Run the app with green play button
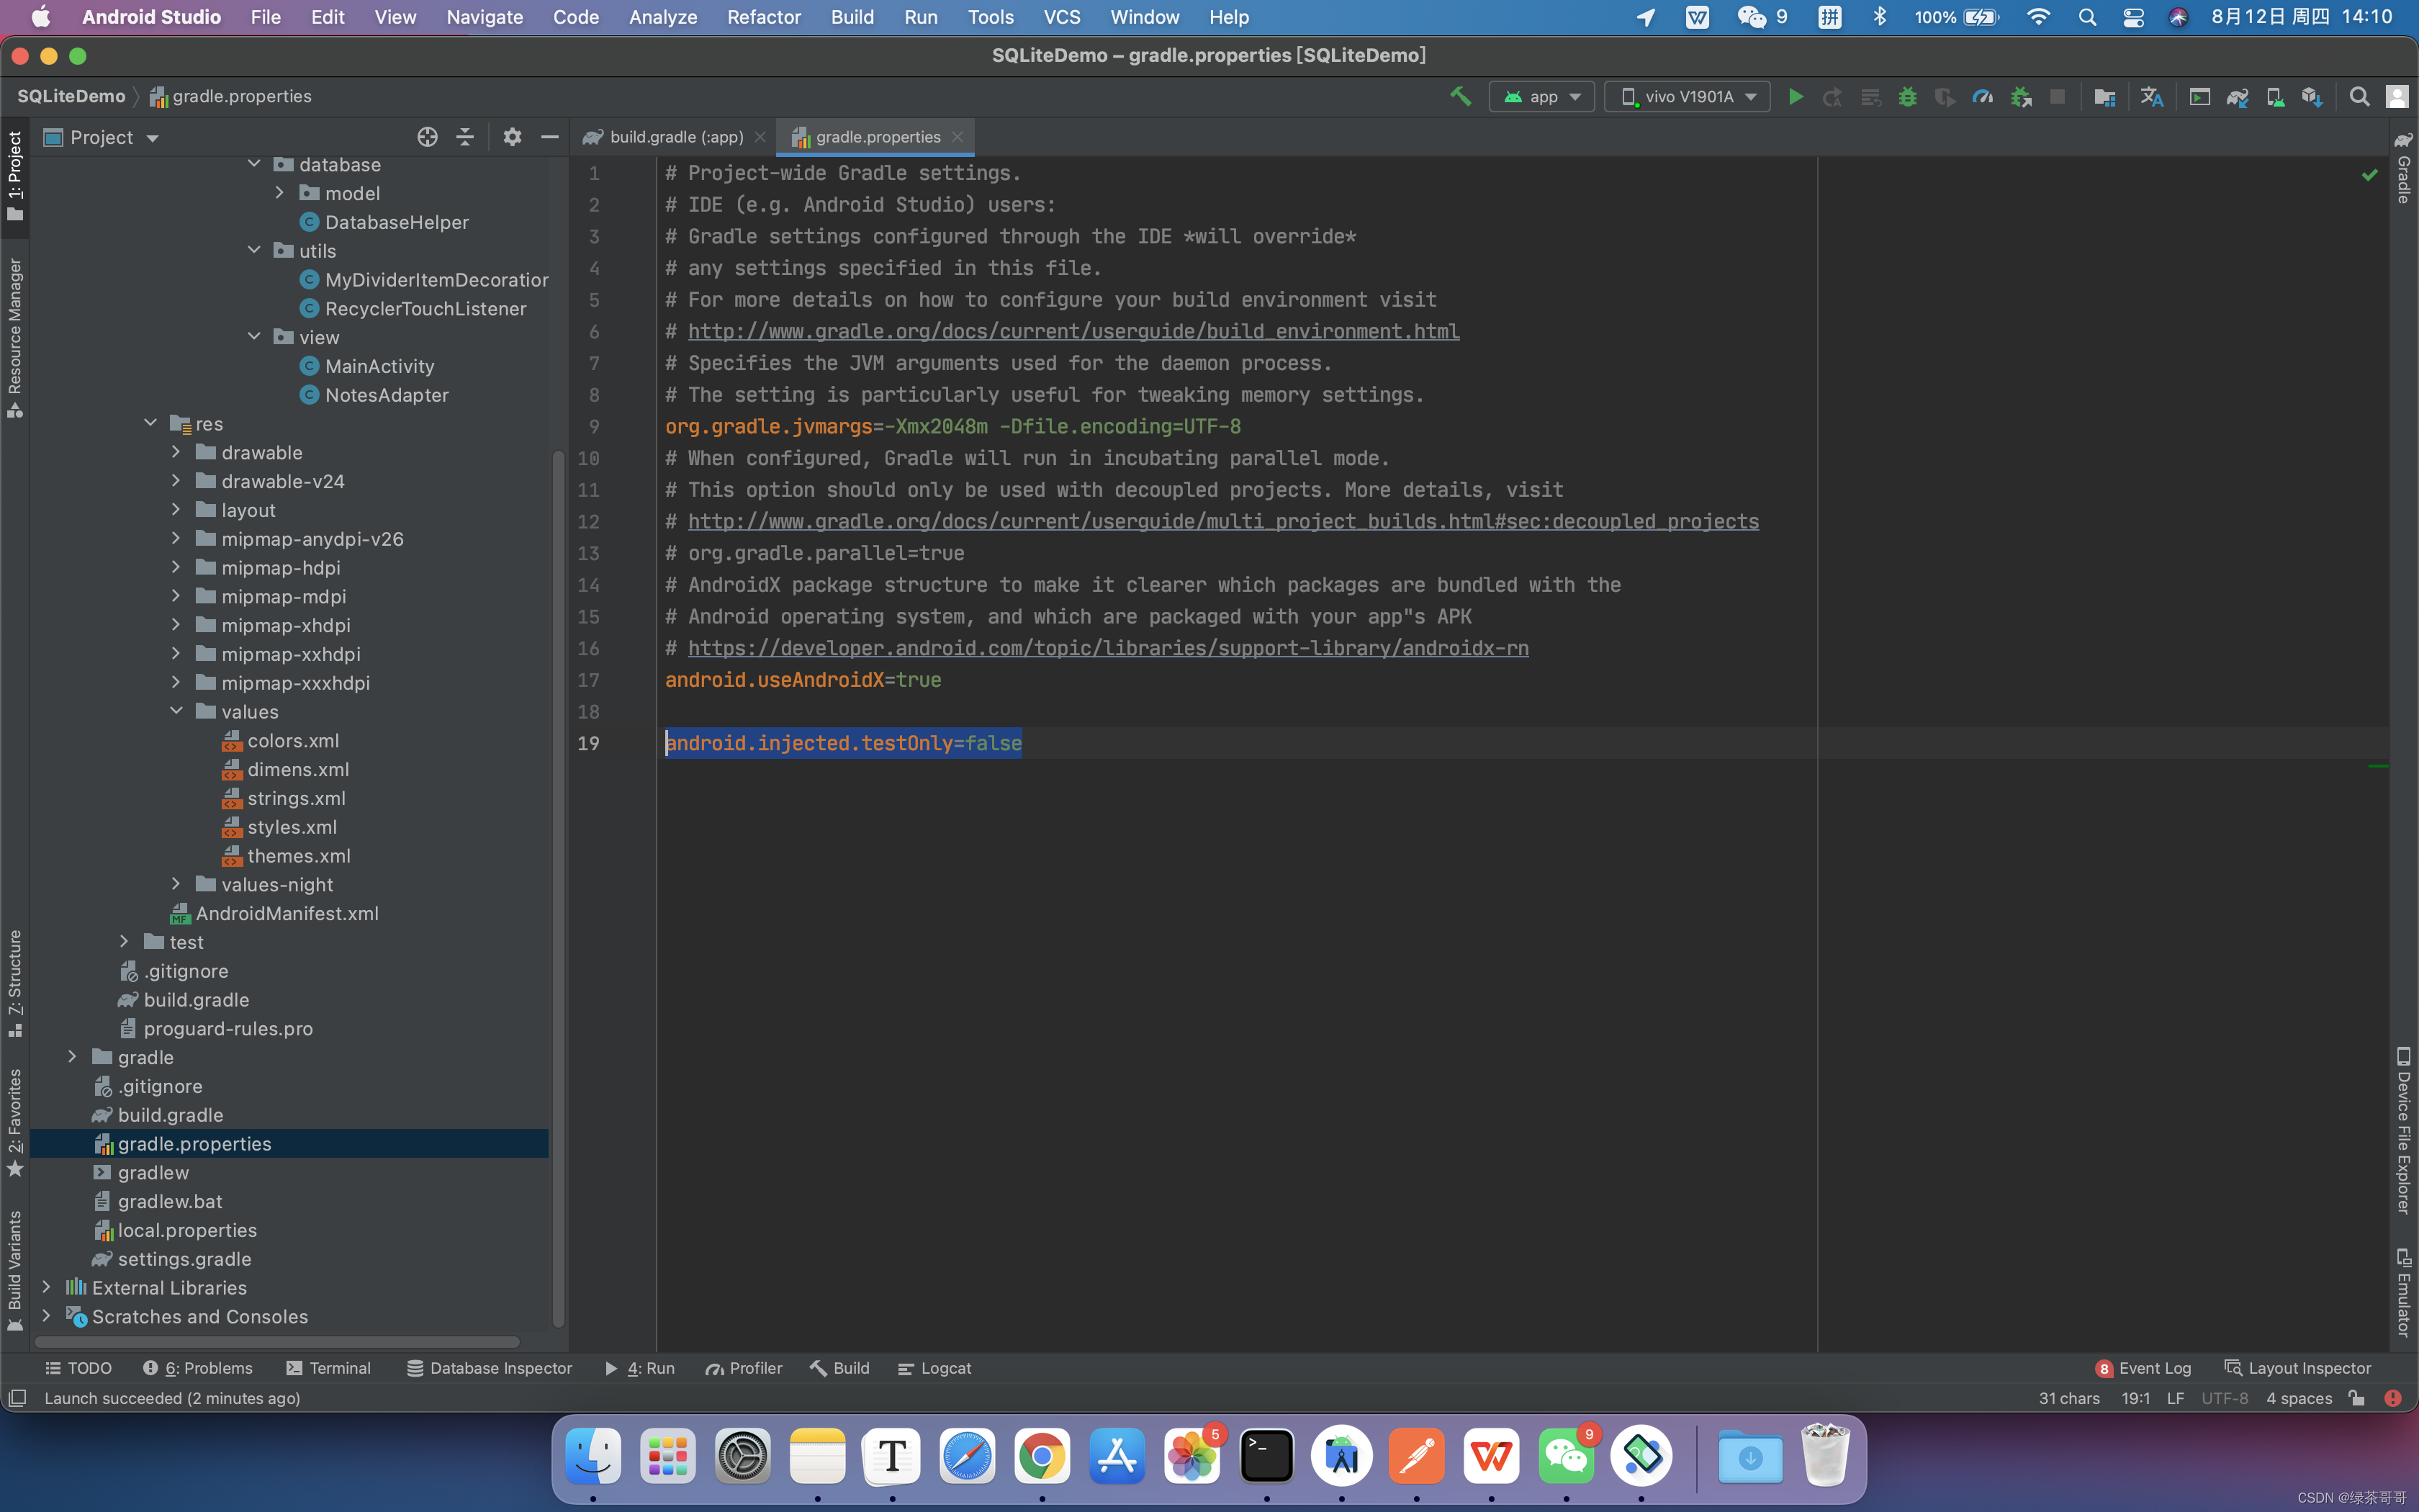This screenshot has height=1512, width=2419. 1796,96
